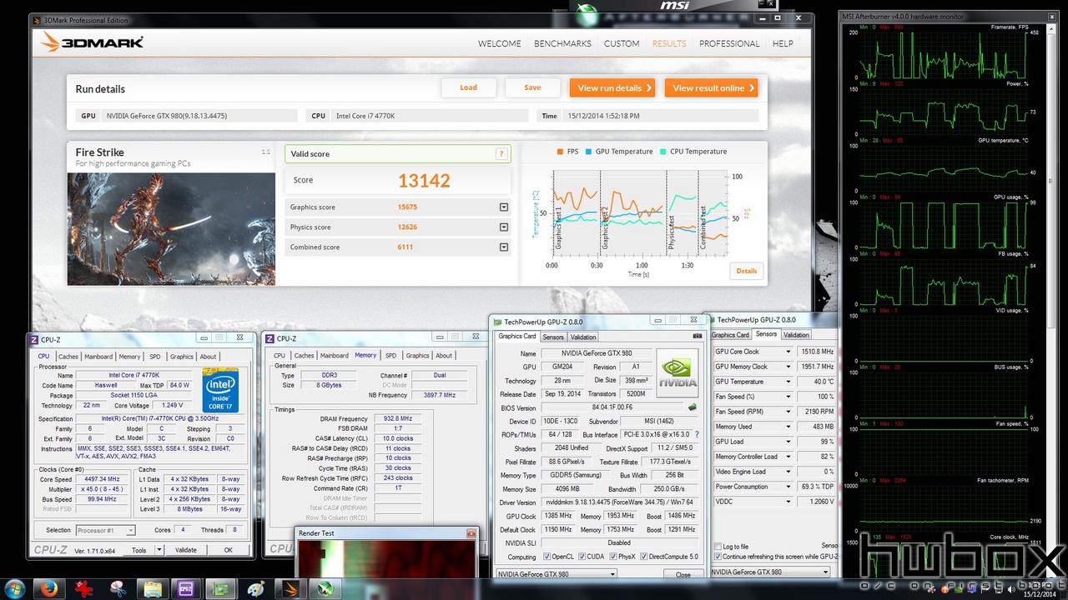
Task: Click the GPU-Z screenshot camera icon
Action: 698,336
